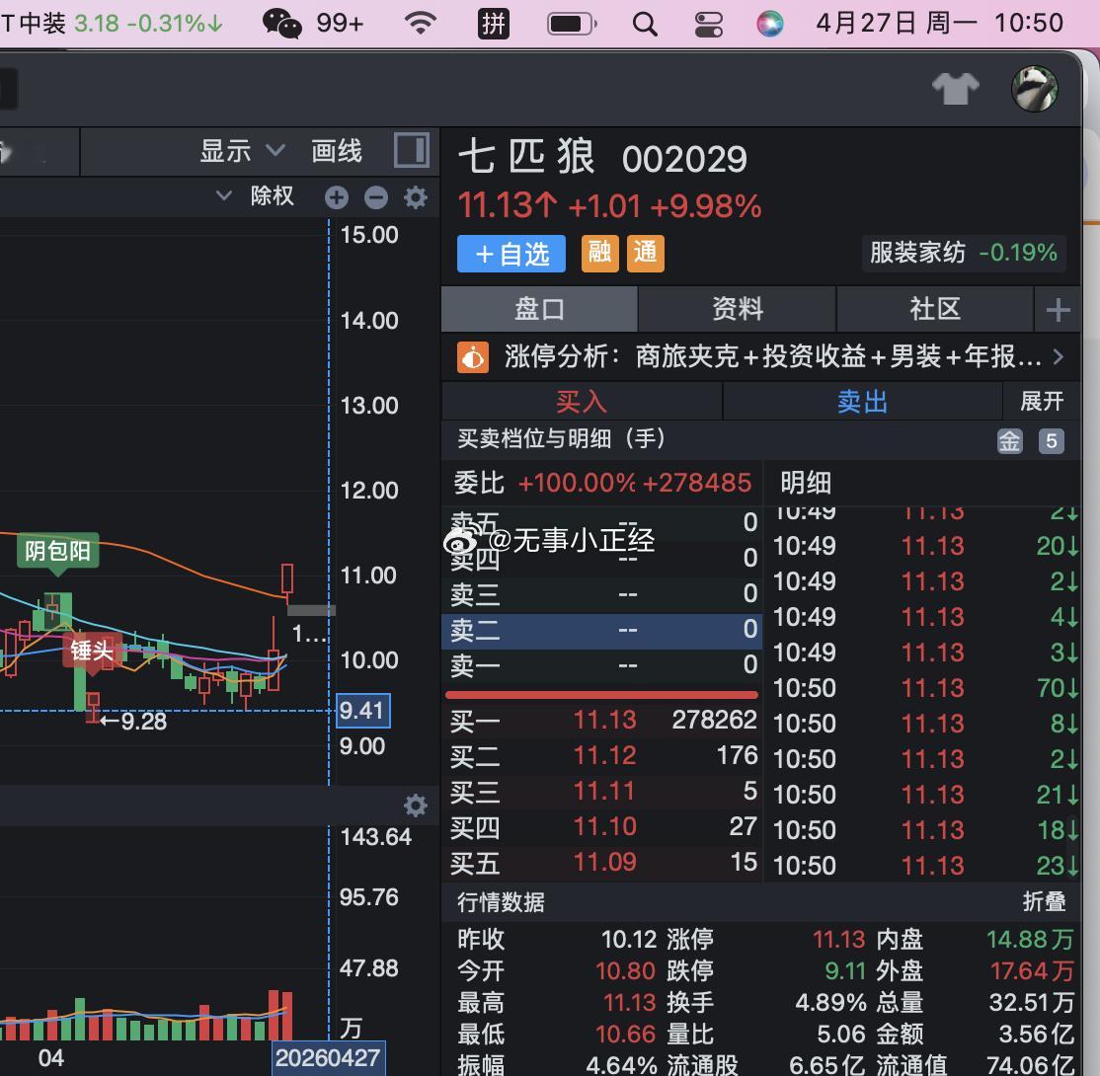Image resolution: width=1100 pixels, height=1076 pixels.
Task: Check the battery status icon
Action: (x=572, y=24)
